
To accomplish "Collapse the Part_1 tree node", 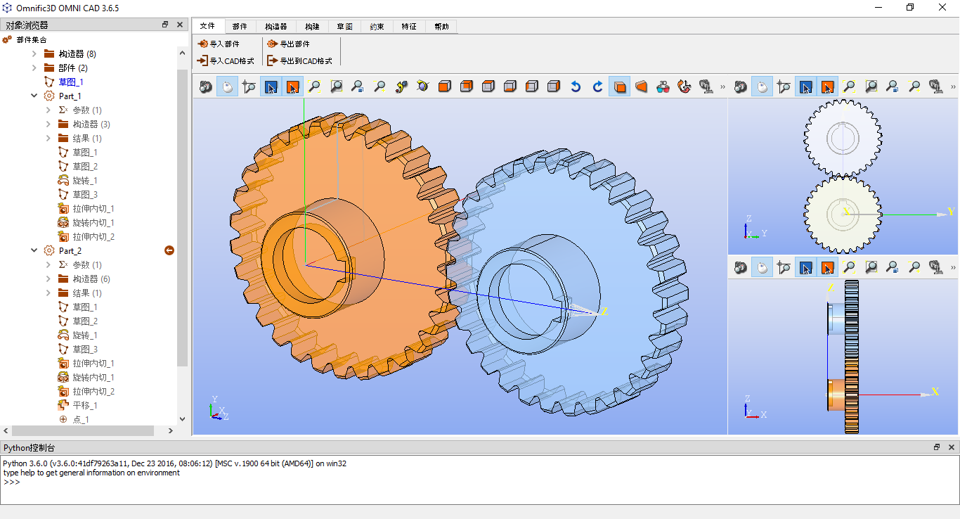I will [x=33, y=96].
